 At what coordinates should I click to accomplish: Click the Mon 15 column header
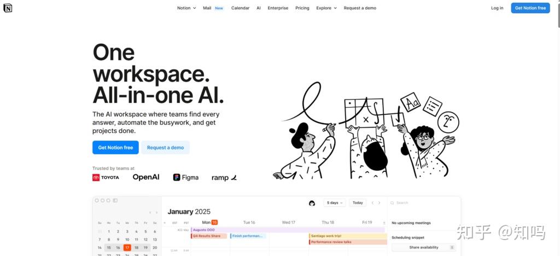point(210,223)
